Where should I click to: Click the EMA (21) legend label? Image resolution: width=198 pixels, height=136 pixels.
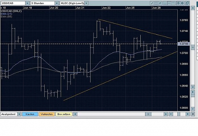(x=6, y=14)
